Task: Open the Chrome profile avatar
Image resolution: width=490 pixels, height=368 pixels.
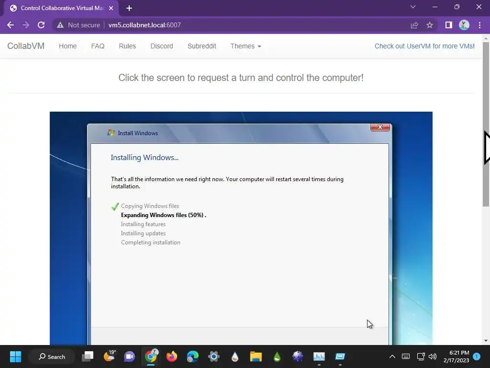Action: point(464,25)
